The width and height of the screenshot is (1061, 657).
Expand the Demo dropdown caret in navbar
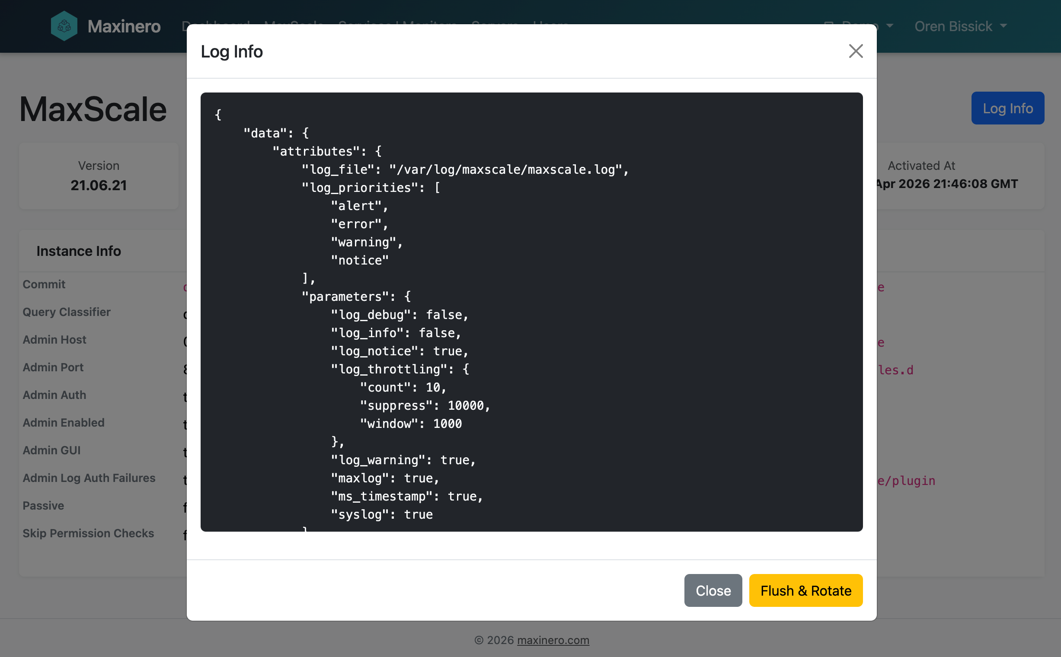(890, 26)
